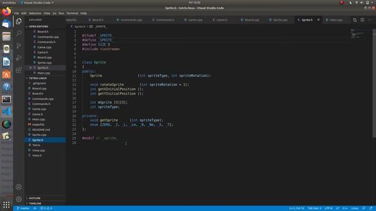The image size is (376, 211).
Task: Click the code minimap preview
Action: point(358,34)
